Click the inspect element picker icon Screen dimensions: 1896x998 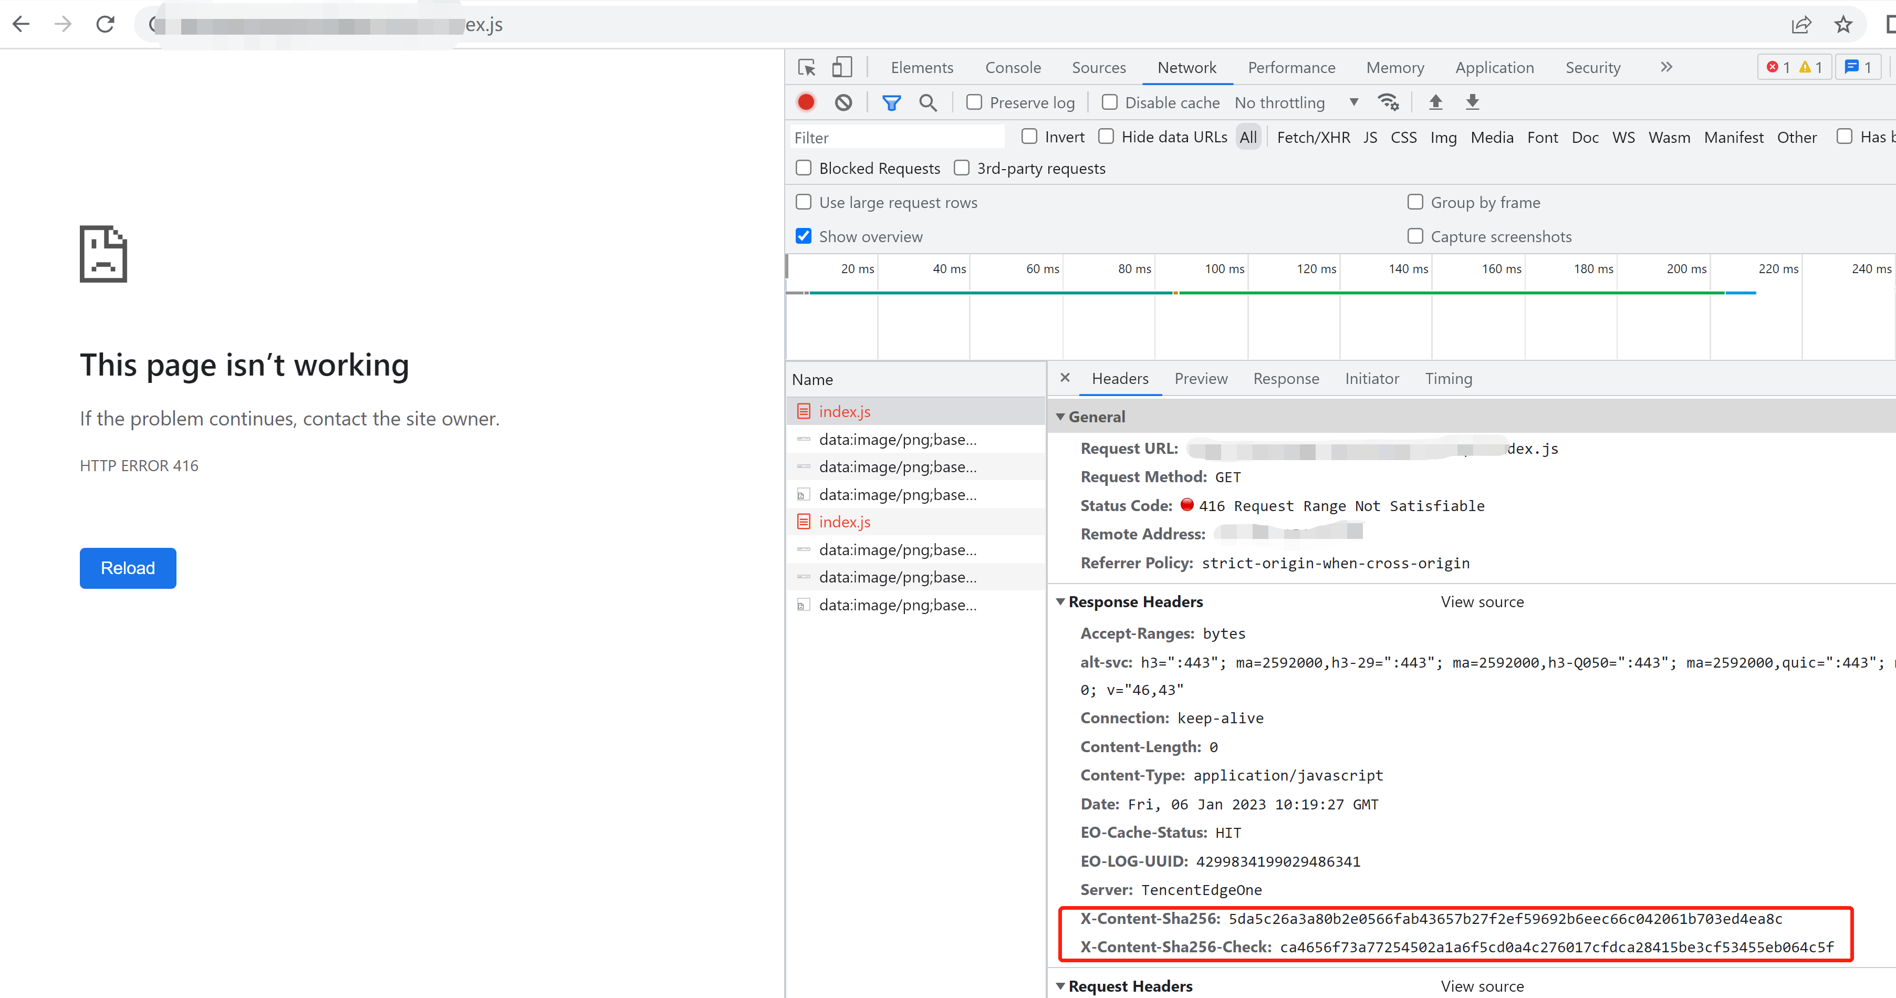point(806,68)
